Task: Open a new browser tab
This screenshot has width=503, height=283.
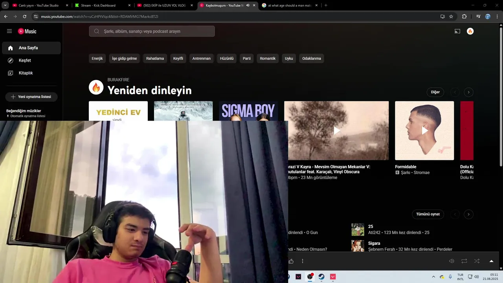Action: [x=326, y=6]
